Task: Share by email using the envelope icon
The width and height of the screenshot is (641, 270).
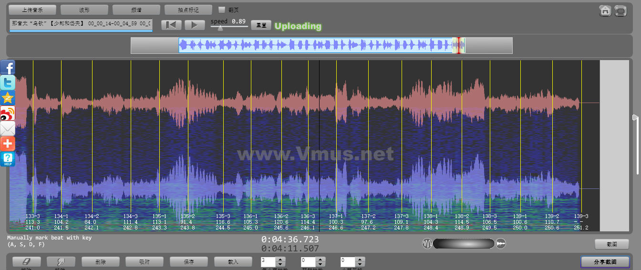Action: 8,129
